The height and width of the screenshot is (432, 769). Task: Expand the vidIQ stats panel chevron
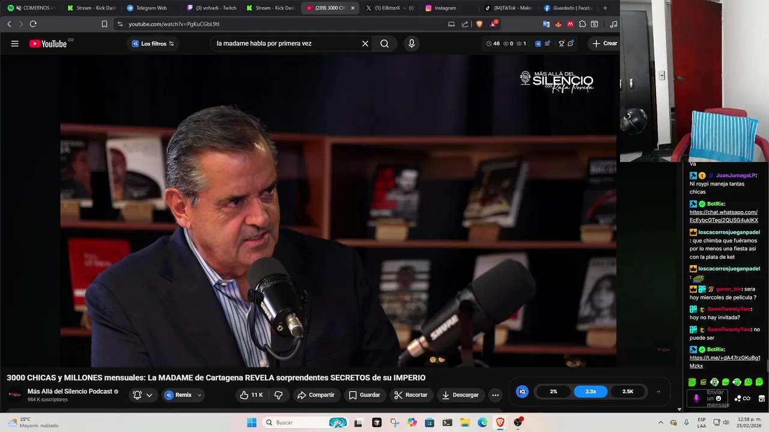[x=658, y=391]
